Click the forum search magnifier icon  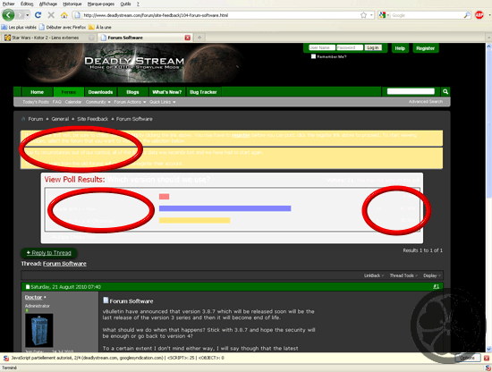point(445,91)
